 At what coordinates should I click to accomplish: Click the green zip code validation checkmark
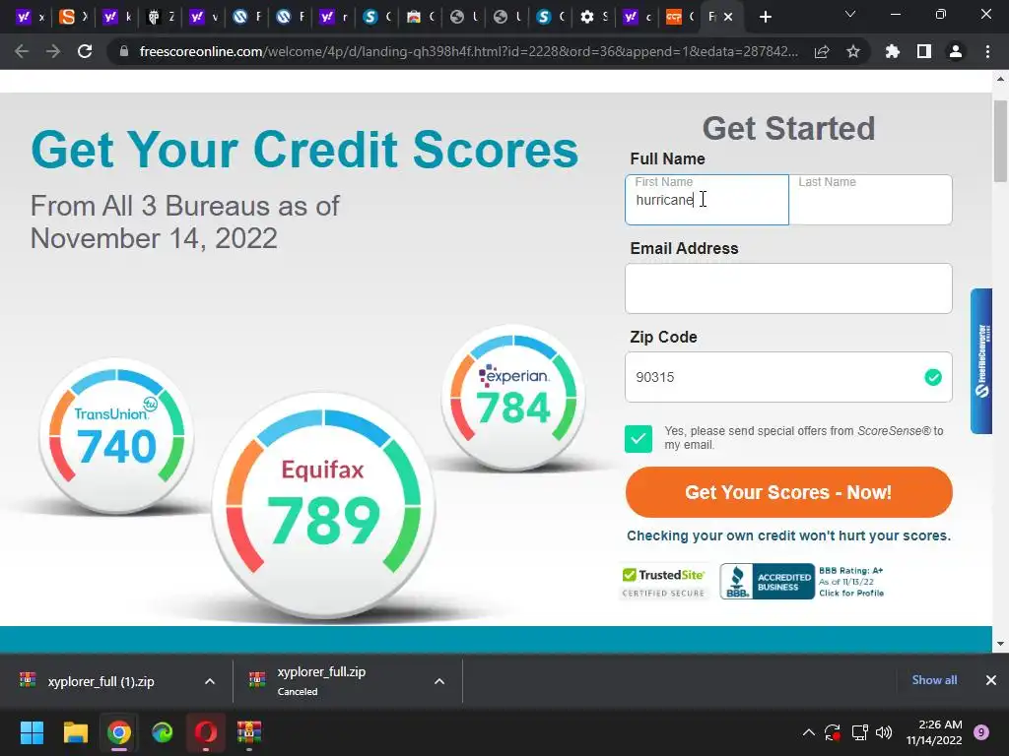tap(933, 377)
